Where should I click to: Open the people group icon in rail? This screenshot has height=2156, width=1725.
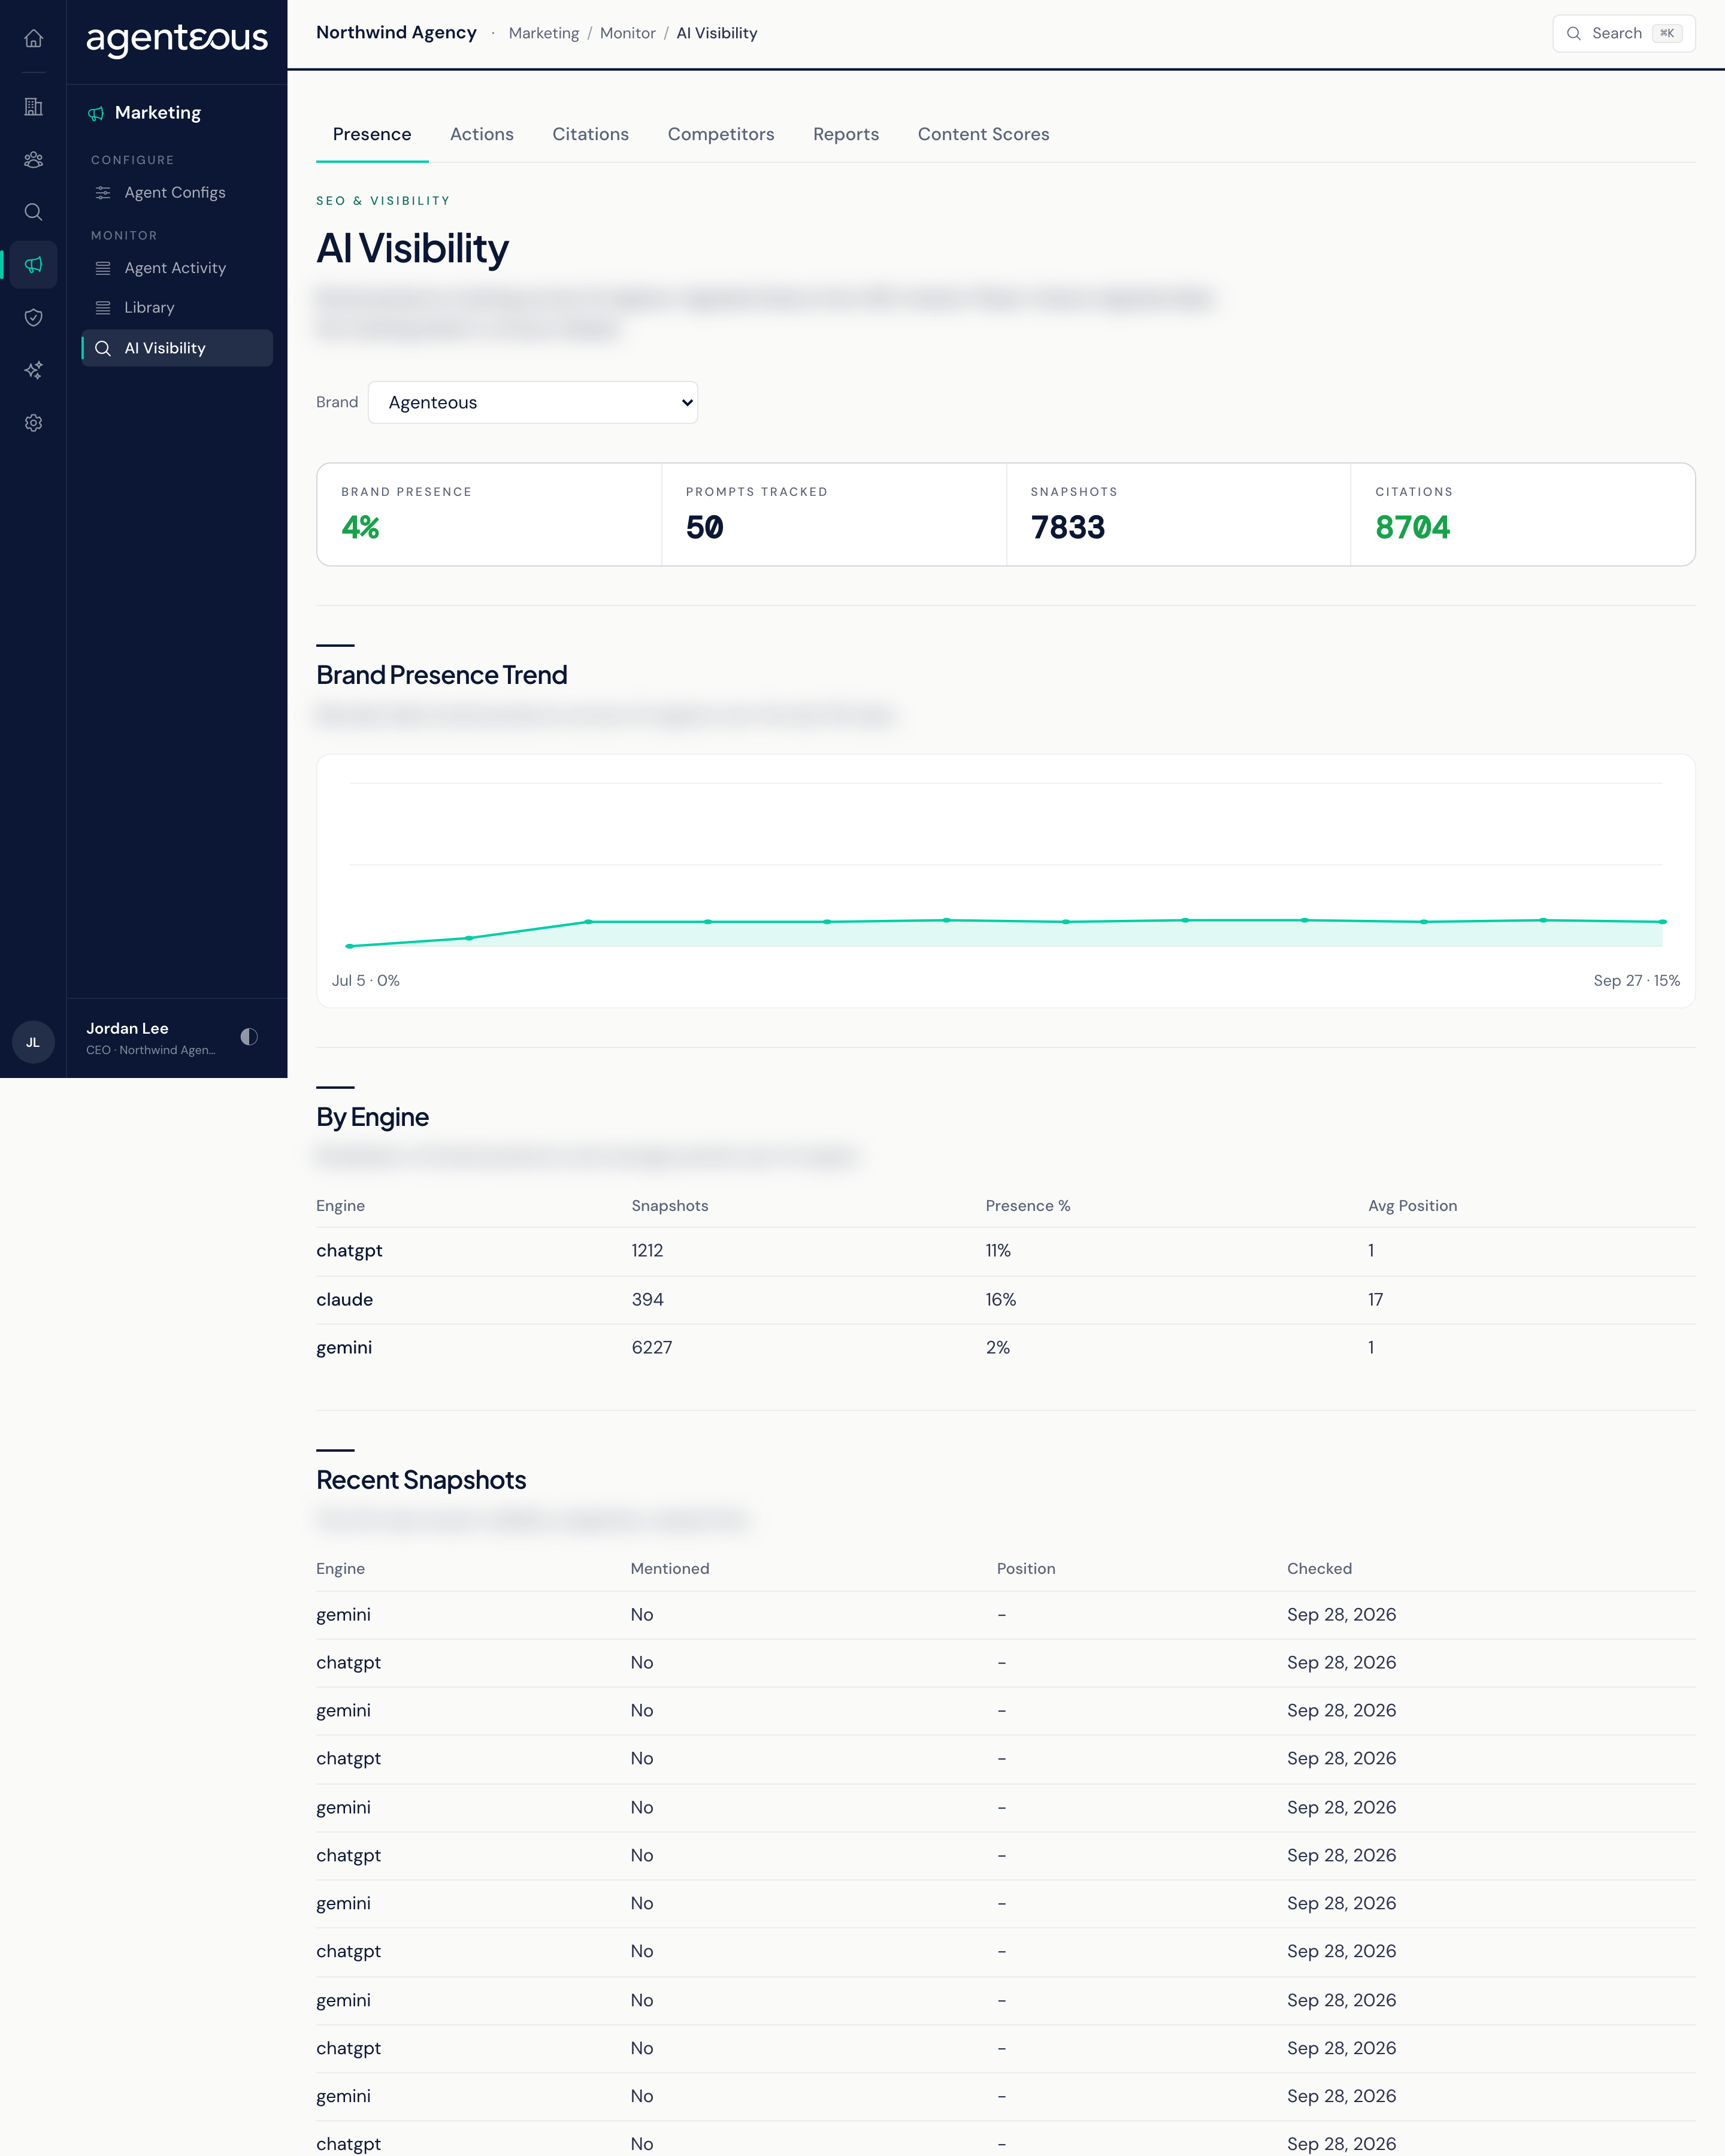click(33, 159)
